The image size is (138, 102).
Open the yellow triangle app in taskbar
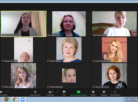pyautogui.click(x=7, y=99)
